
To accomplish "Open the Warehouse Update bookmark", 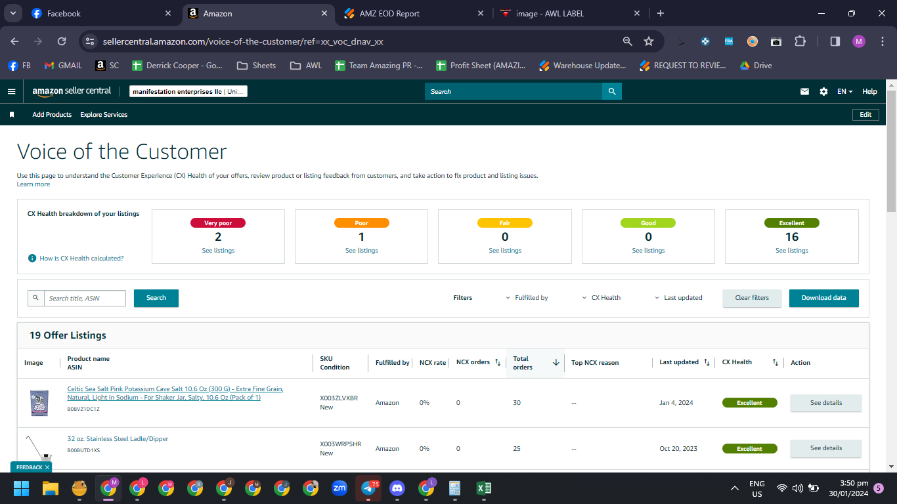I will 582,66.
